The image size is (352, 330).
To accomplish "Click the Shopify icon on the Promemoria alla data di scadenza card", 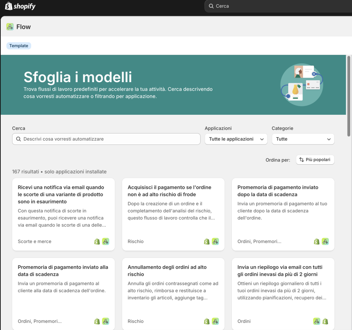I will click(97, 321).
